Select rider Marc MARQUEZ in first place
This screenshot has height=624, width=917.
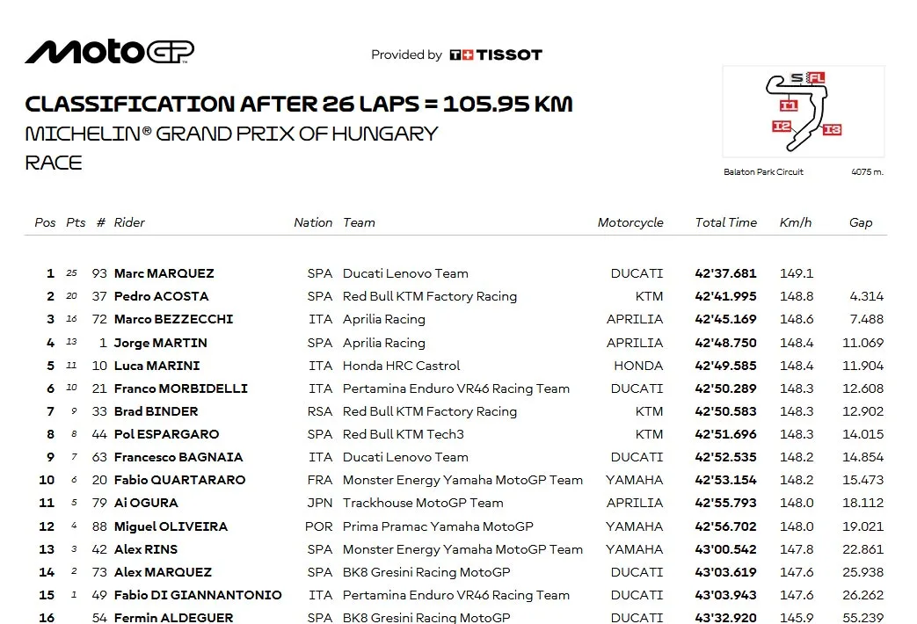tap(164, 273)
